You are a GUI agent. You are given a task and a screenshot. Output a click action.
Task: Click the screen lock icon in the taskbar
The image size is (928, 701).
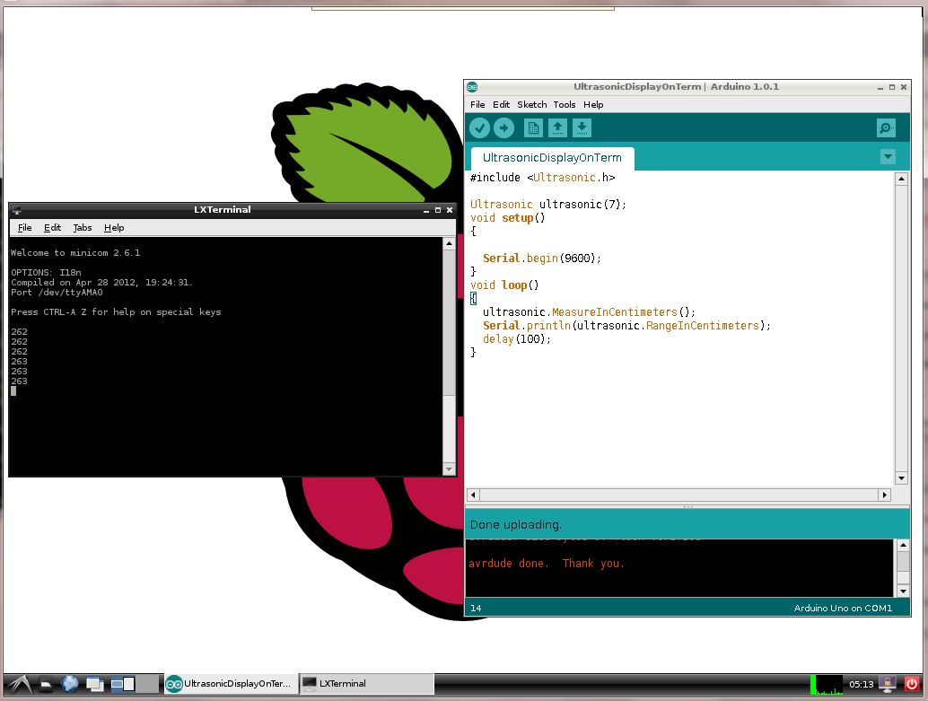pyautogui.click(x=887, y=685)
